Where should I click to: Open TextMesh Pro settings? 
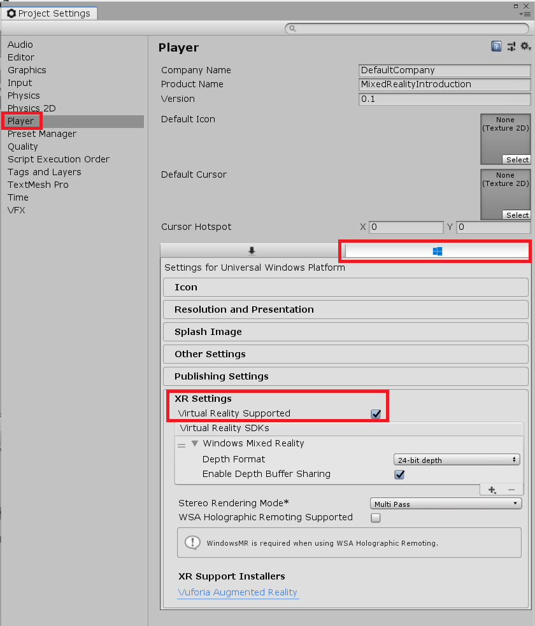pyautogui.click(x=38, y=185)
